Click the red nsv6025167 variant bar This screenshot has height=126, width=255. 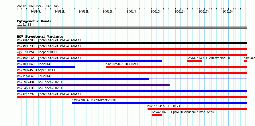click(176, 67)
